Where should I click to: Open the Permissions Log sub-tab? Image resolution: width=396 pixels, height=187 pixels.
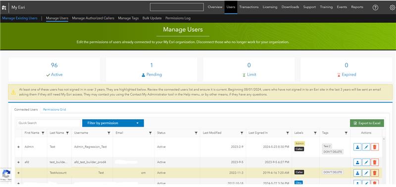178,18
